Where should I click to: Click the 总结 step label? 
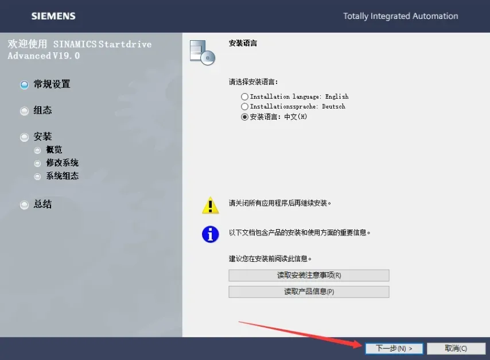[43, 204]
